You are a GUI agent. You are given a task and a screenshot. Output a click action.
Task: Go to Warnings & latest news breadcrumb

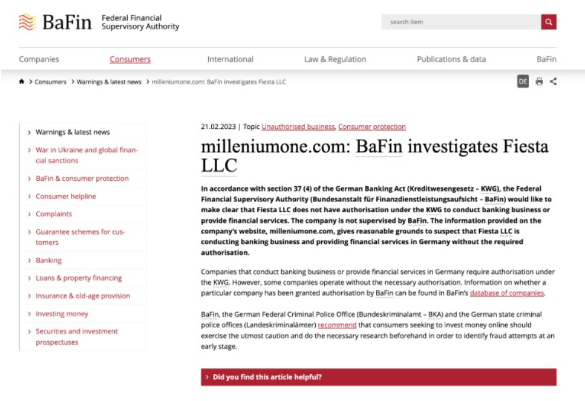point(109,82)
